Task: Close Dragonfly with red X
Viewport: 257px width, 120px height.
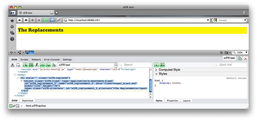Action: 245,58
